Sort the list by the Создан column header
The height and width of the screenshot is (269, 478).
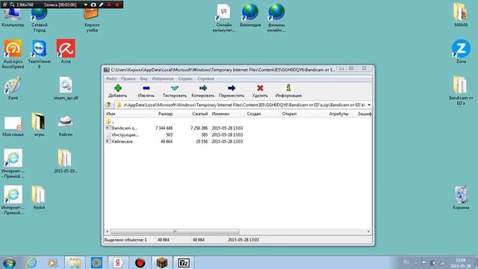pos(254,114)
